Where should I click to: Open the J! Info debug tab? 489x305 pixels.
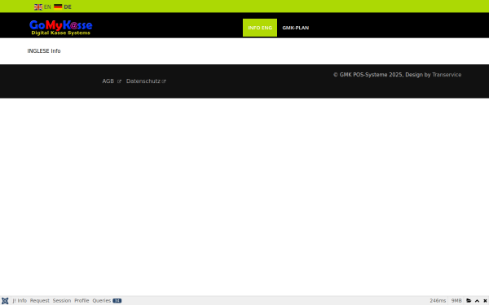click(x=20, y=301)
